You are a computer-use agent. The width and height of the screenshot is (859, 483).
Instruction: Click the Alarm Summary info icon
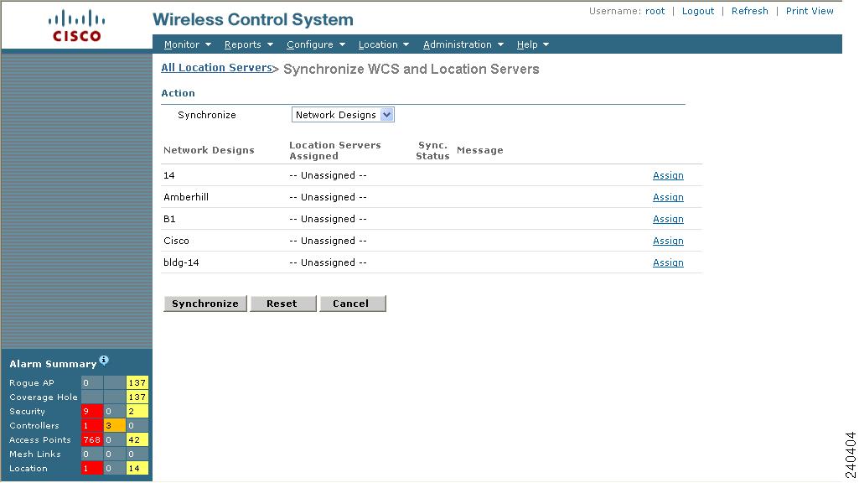click(x=104, y=361)
